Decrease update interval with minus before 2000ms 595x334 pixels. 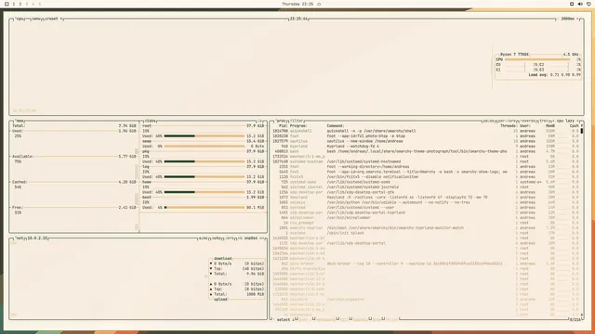(x=558, y=19)
